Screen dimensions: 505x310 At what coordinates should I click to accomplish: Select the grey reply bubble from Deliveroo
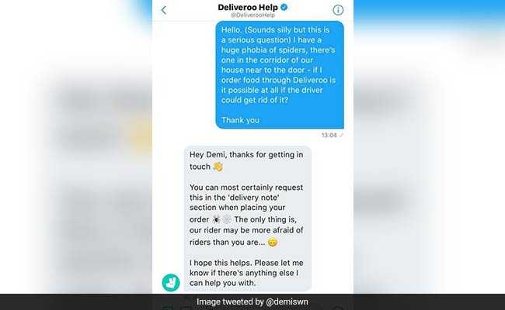248,219
